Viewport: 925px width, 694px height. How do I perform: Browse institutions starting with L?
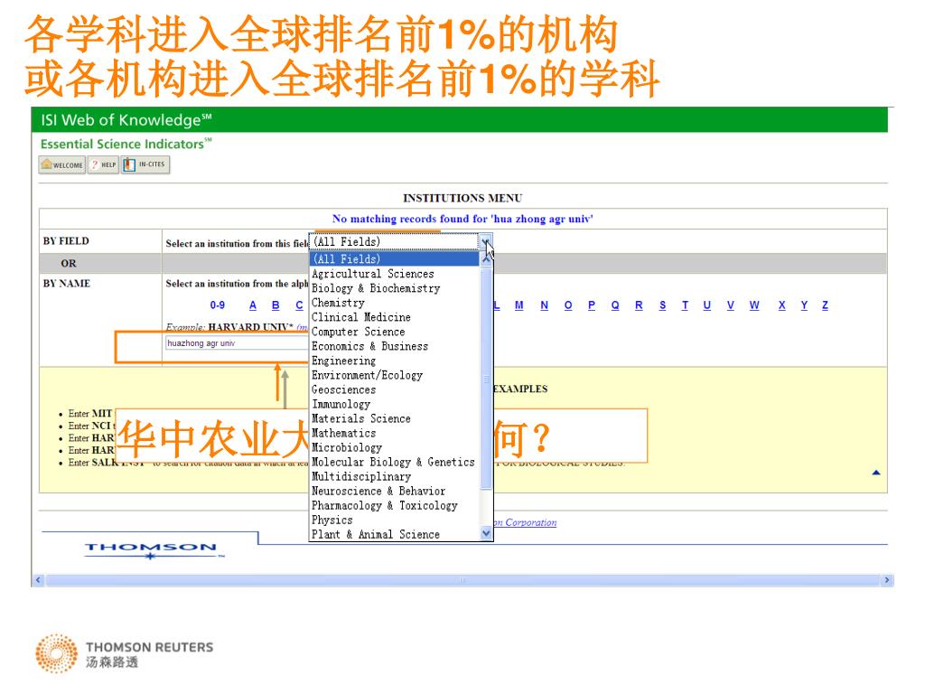(497, 305)
